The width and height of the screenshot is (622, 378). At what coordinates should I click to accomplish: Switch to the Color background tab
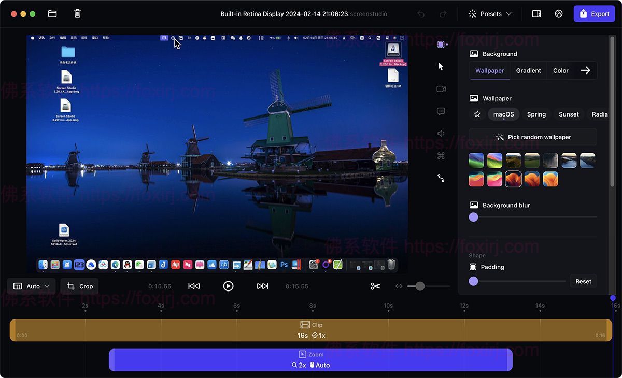(560, 70)
